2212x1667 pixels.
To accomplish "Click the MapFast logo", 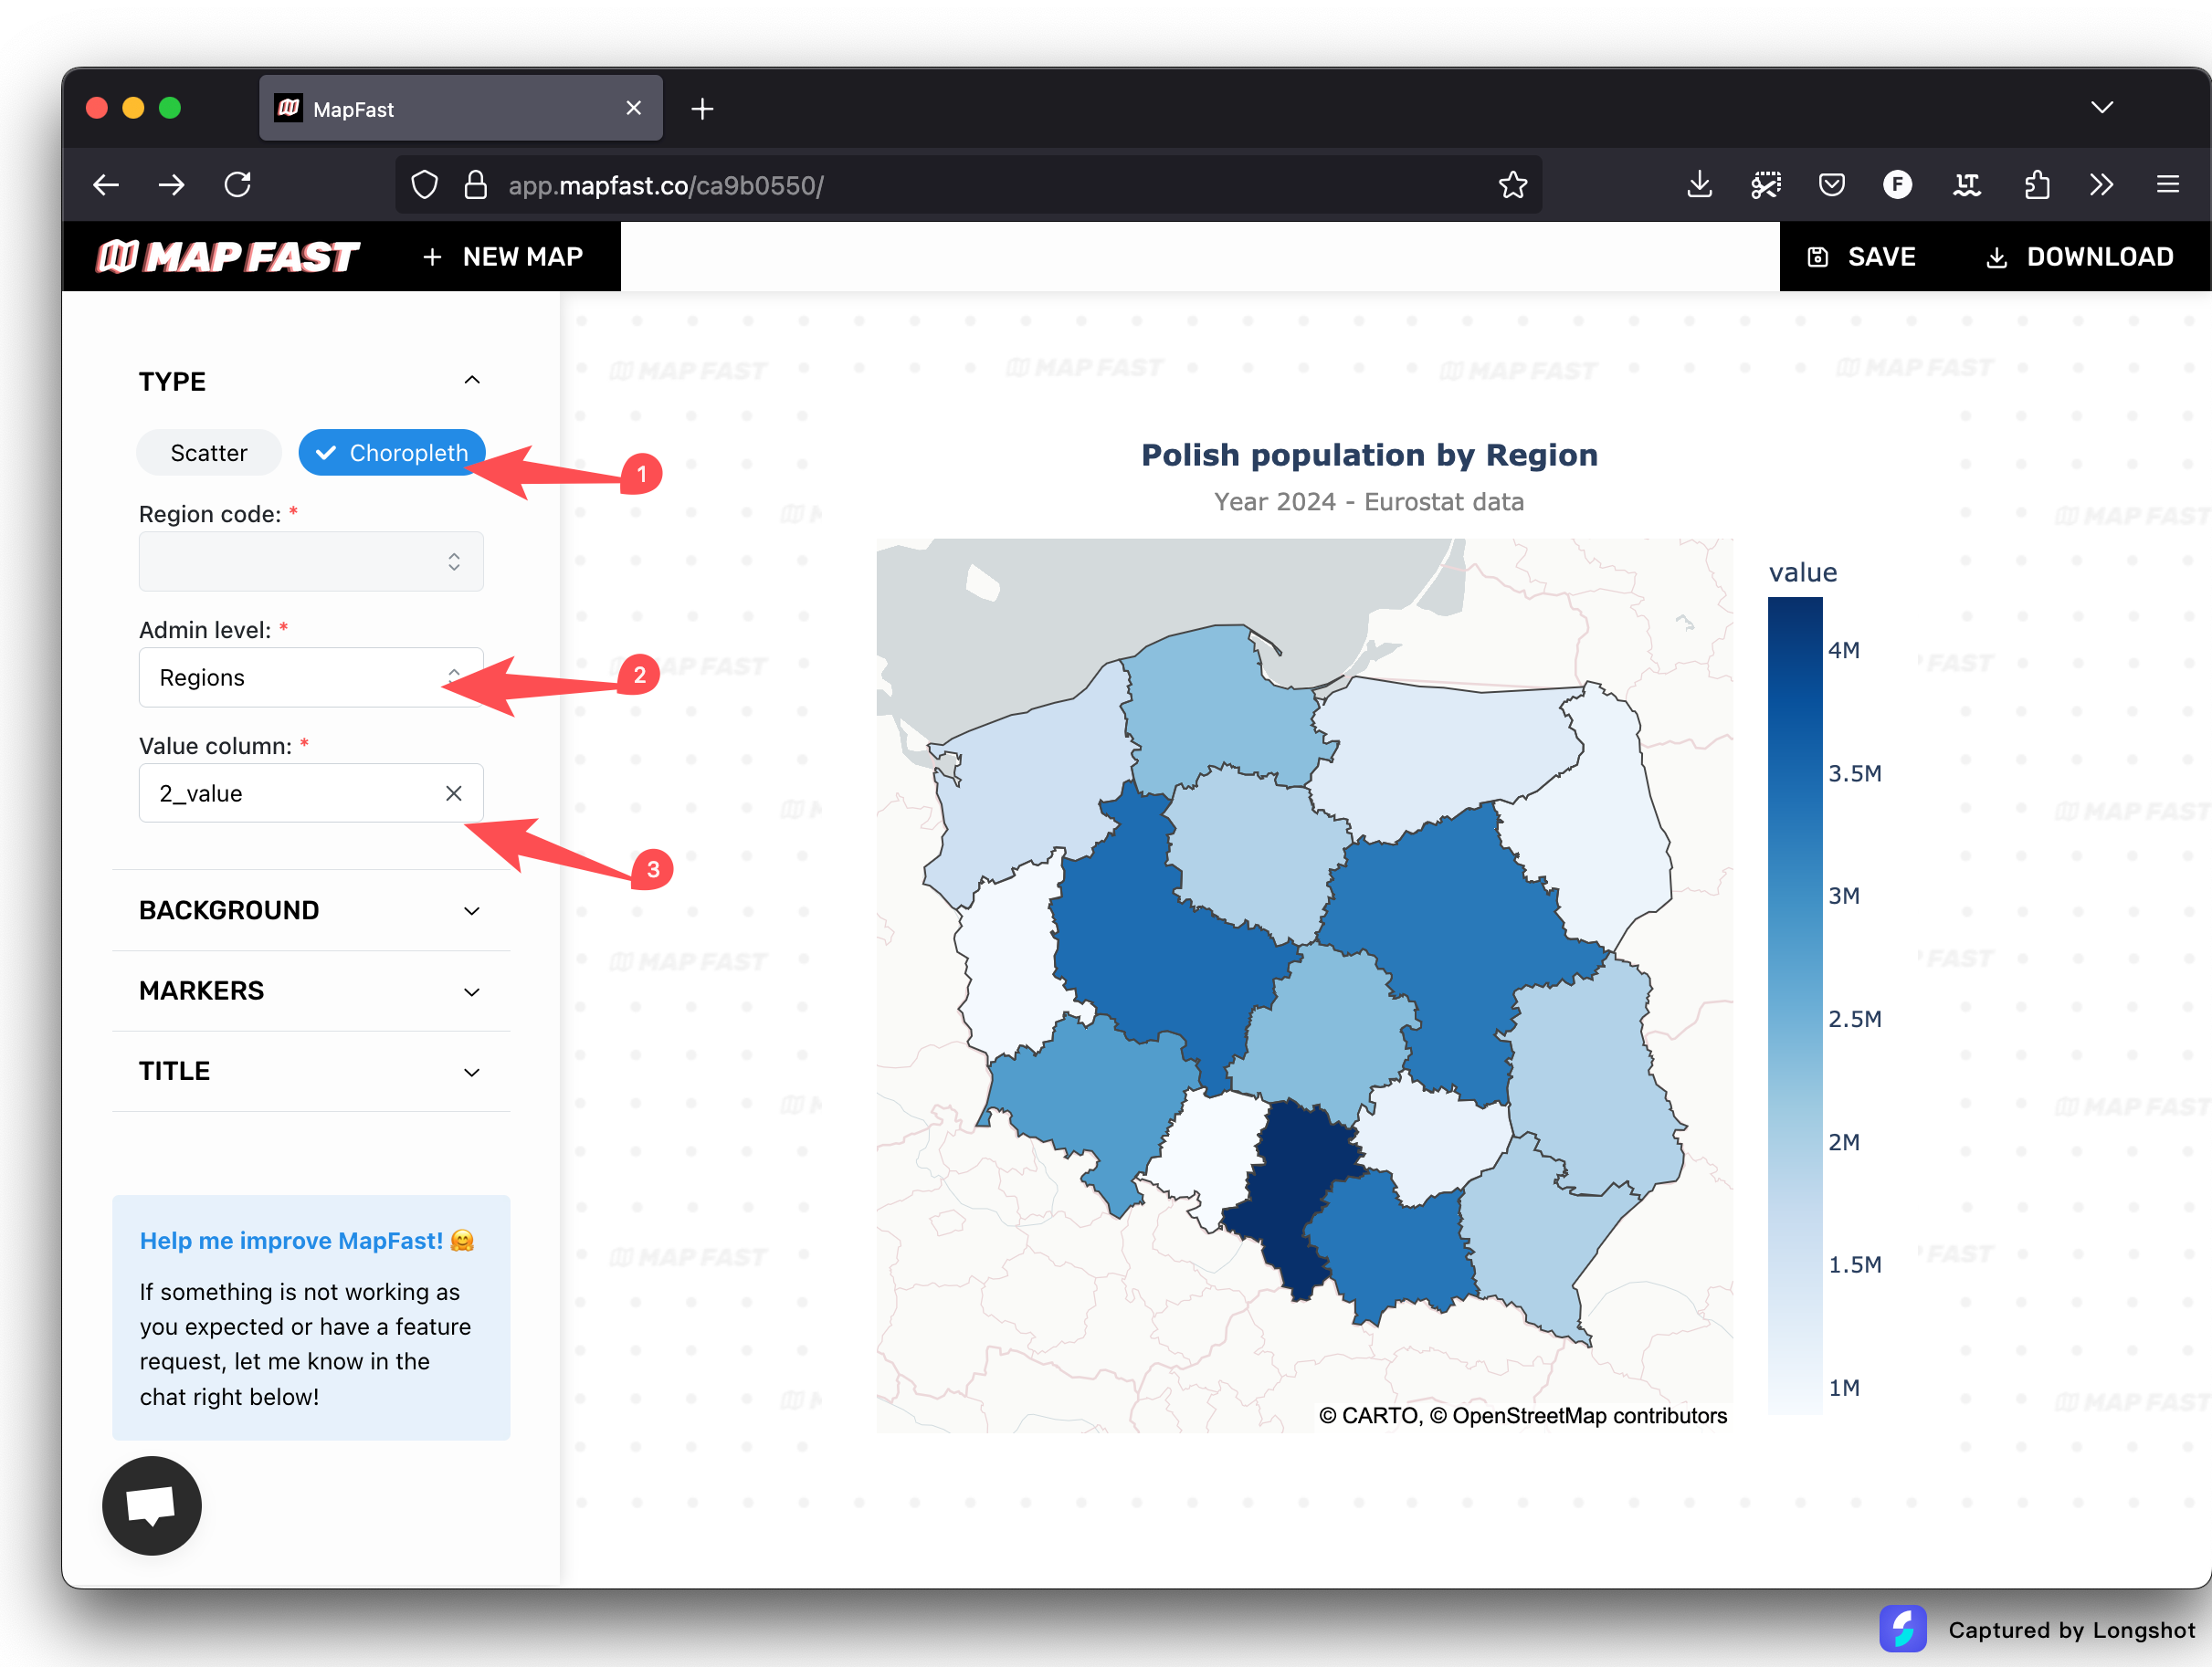I will [x=227, y=257].
